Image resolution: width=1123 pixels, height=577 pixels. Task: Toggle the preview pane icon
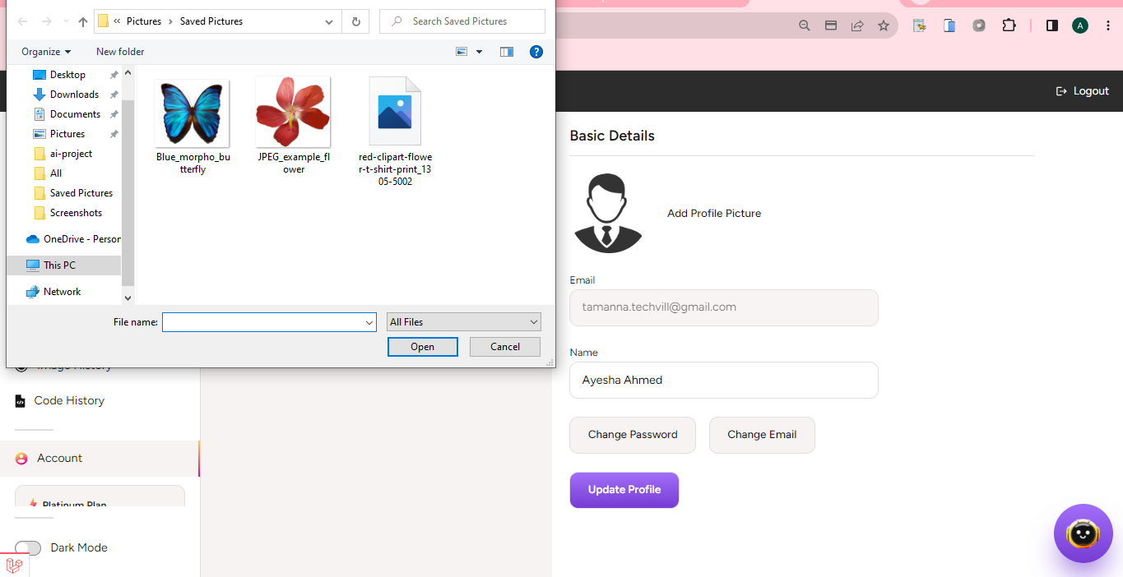(x=507, y=52)
